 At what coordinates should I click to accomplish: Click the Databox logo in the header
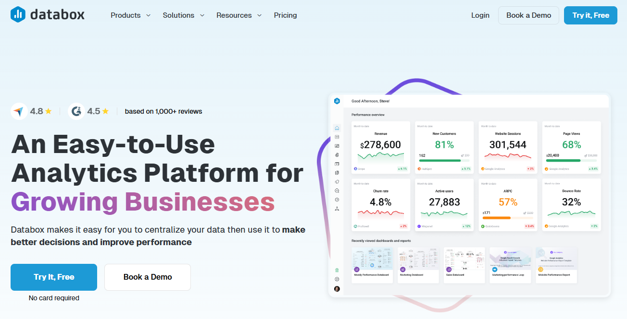tap(48, 15)
